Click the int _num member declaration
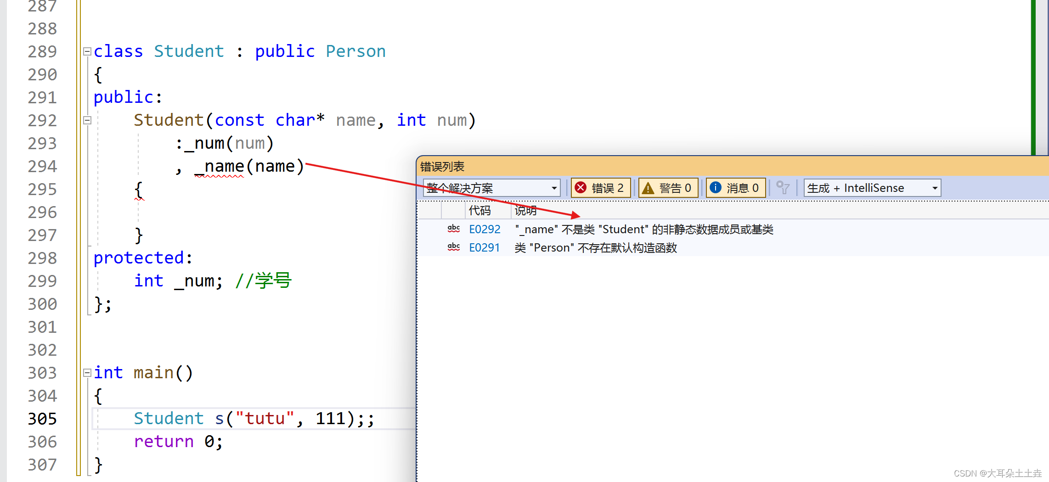Image resolution: width=1049 pixels, height=482 pixels. 179,281
